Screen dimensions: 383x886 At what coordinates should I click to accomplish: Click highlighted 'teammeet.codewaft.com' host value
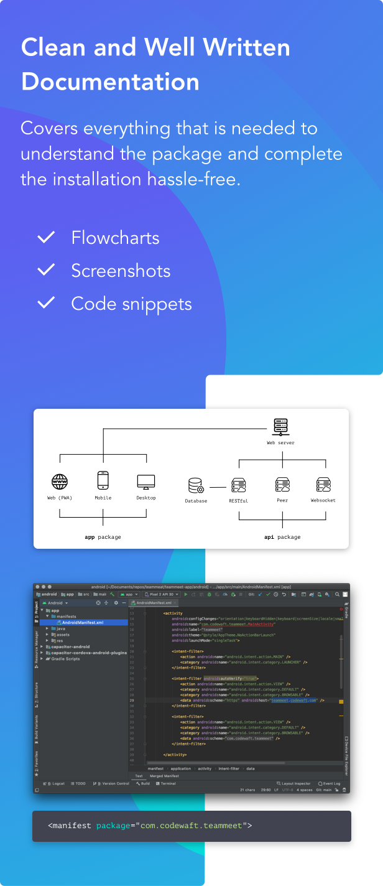(294, 700)
